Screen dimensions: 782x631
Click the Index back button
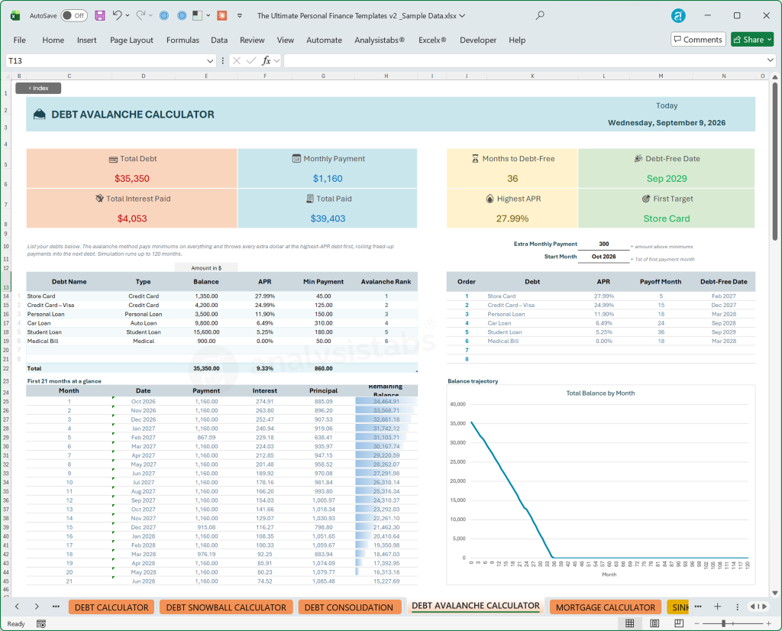(x=38, y=89)
